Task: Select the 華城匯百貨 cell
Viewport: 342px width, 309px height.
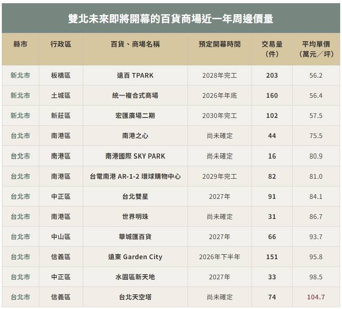Action: pos(135,237)
